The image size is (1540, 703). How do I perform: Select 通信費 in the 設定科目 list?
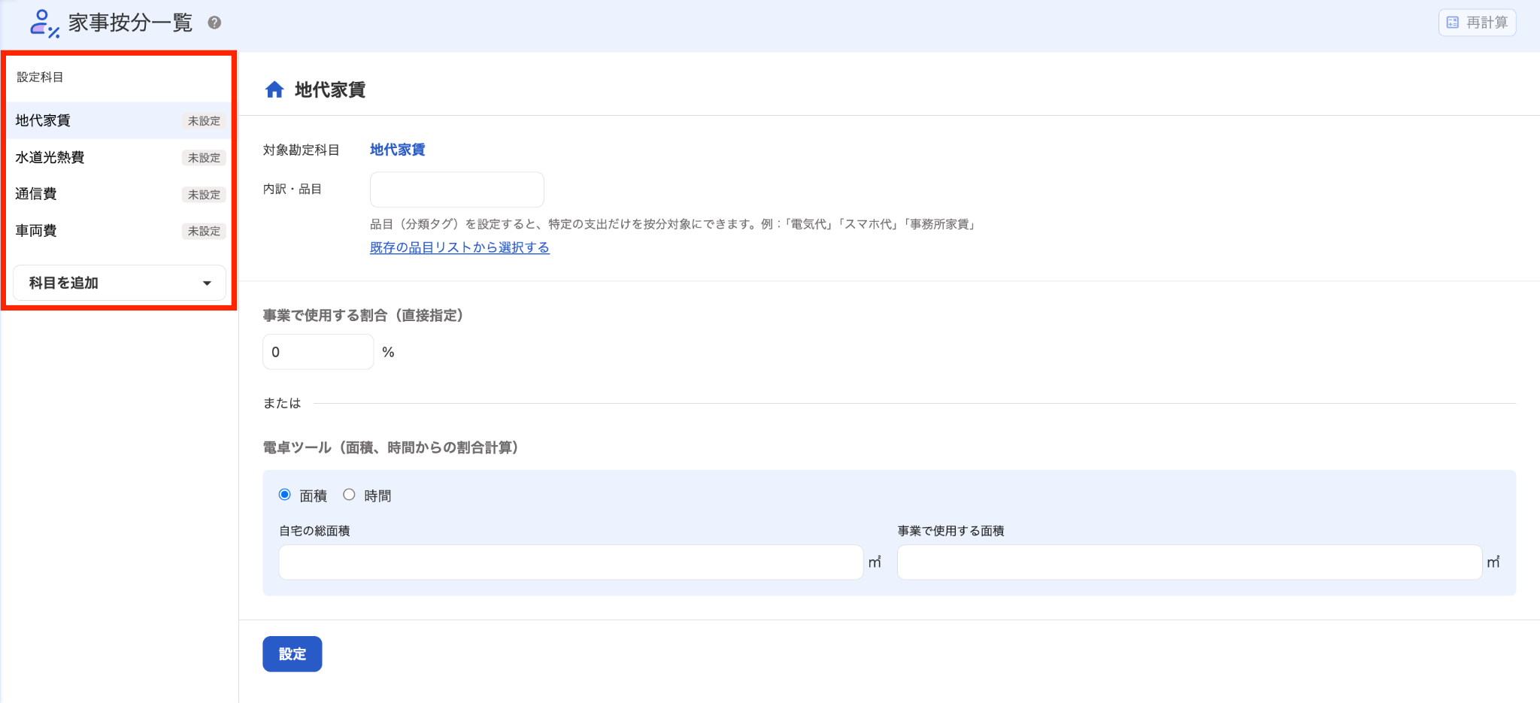[x=119, y=194]
